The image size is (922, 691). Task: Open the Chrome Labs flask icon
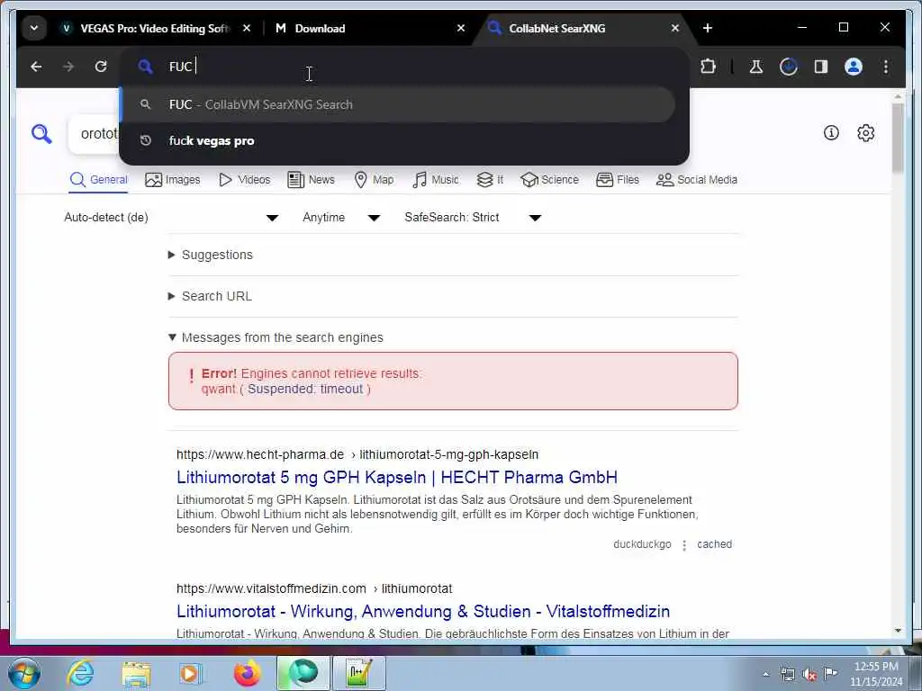(x=756, y=67)
